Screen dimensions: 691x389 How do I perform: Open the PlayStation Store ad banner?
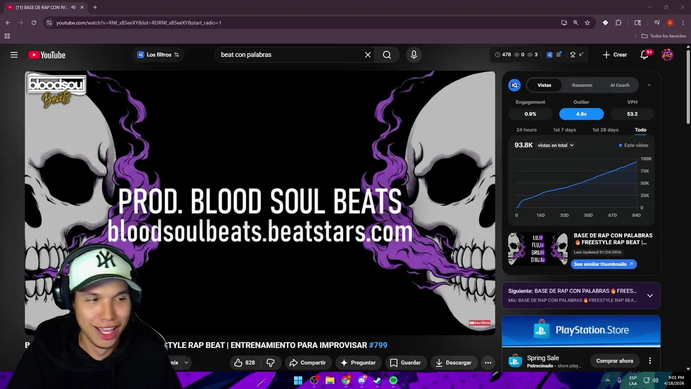(x=581, y=331)
